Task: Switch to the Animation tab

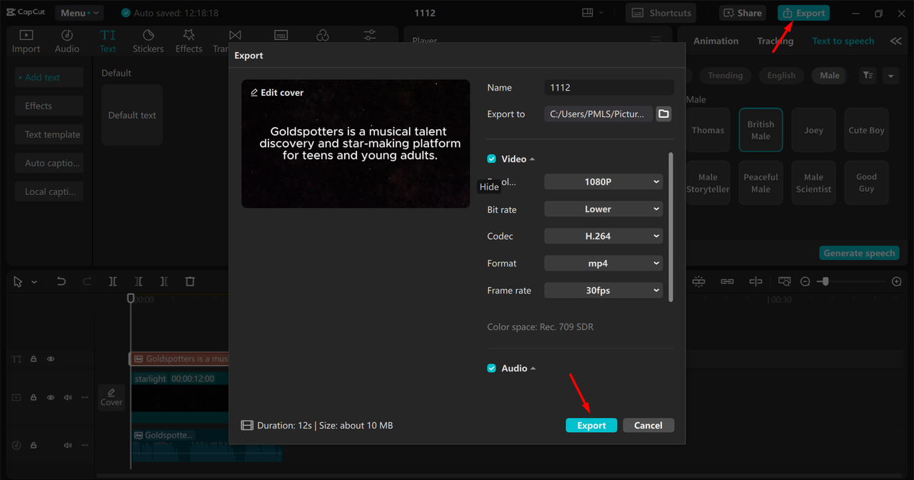Action: tap(715, 41)
